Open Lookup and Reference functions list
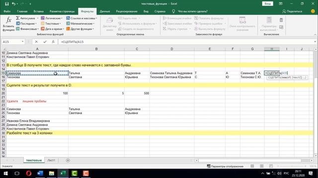Image resolution: width=318 pixels, height=178 pixels. (81, 18)
